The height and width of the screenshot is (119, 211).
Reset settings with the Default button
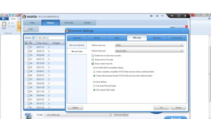[76, 108]
